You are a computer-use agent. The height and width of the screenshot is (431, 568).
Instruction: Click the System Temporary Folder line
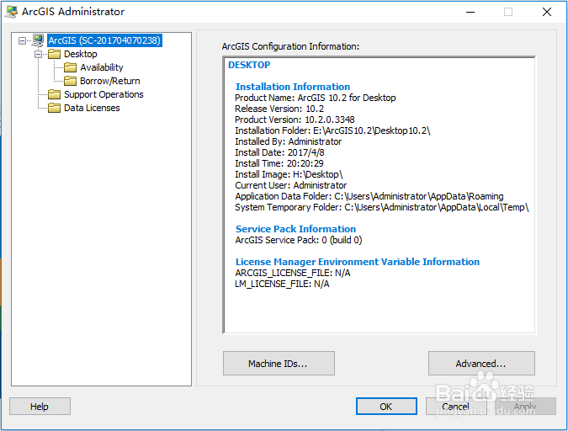click(382, 207)
